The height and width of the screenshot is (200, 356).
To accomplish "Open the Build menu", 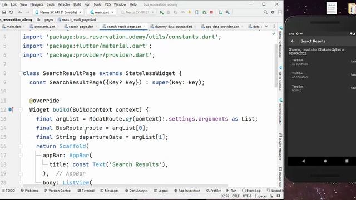I will click(77, 4).
